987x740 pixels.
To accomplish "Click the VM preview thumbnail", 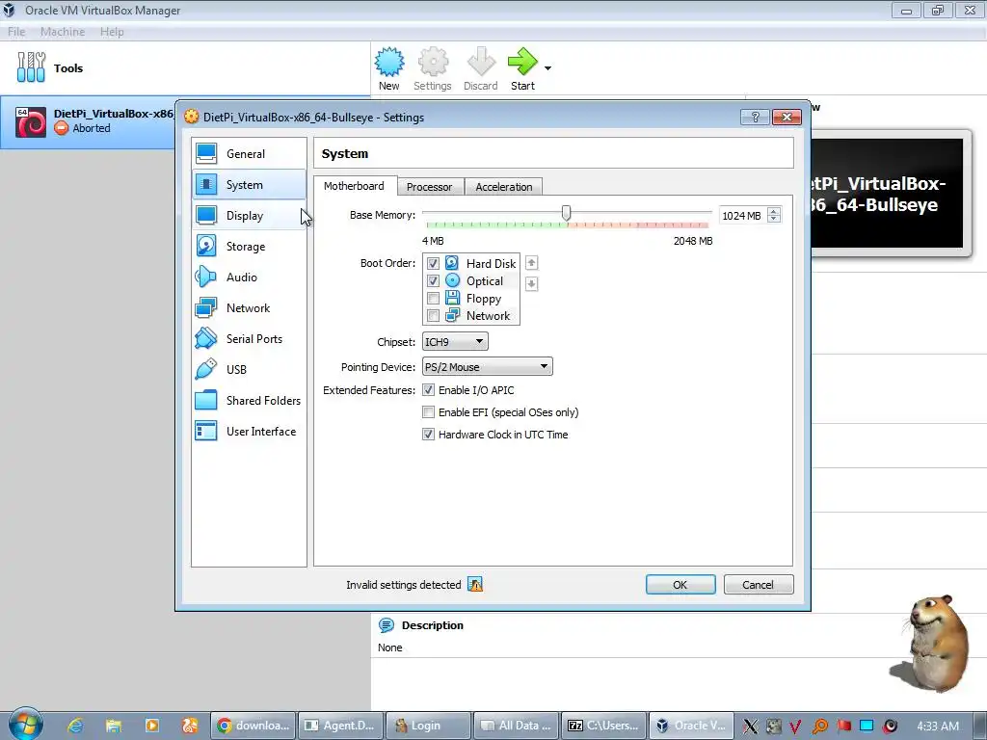I will (888, 193).
